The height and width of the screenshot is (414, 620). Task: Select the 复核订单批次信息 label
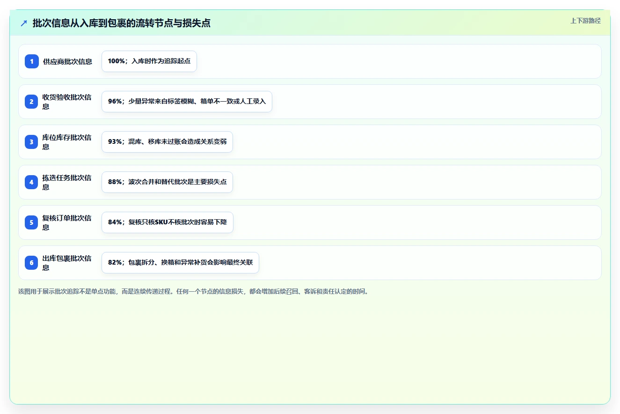click(67, 222)
